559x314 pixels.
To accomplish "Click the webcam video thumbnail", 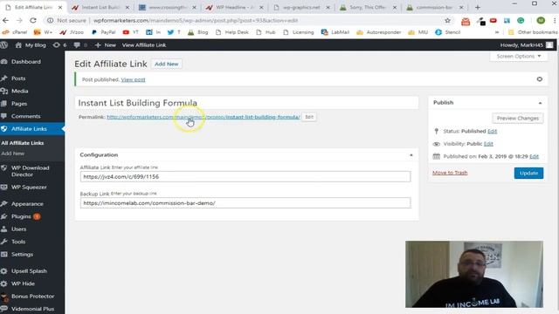I will (x=474, y=274).
